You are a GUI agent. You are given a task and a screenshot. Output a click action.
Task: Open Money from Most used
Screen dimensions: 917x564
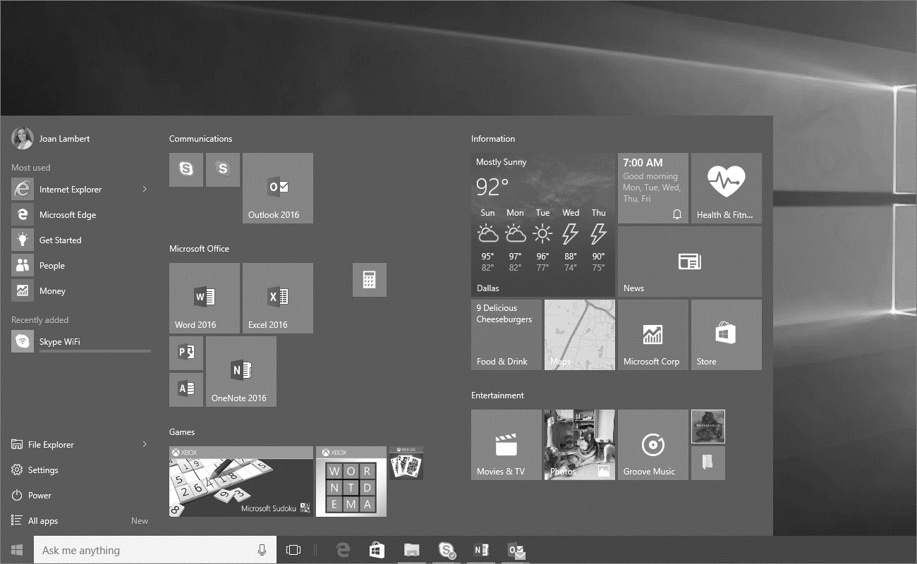(x=81, y=290)
